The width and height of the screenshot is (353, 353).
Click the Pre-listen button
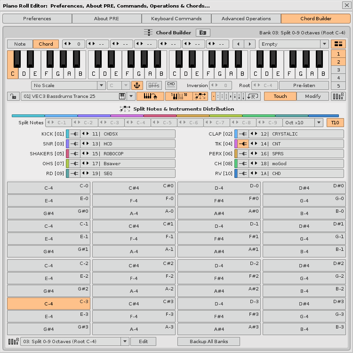[x=304, y=85]
